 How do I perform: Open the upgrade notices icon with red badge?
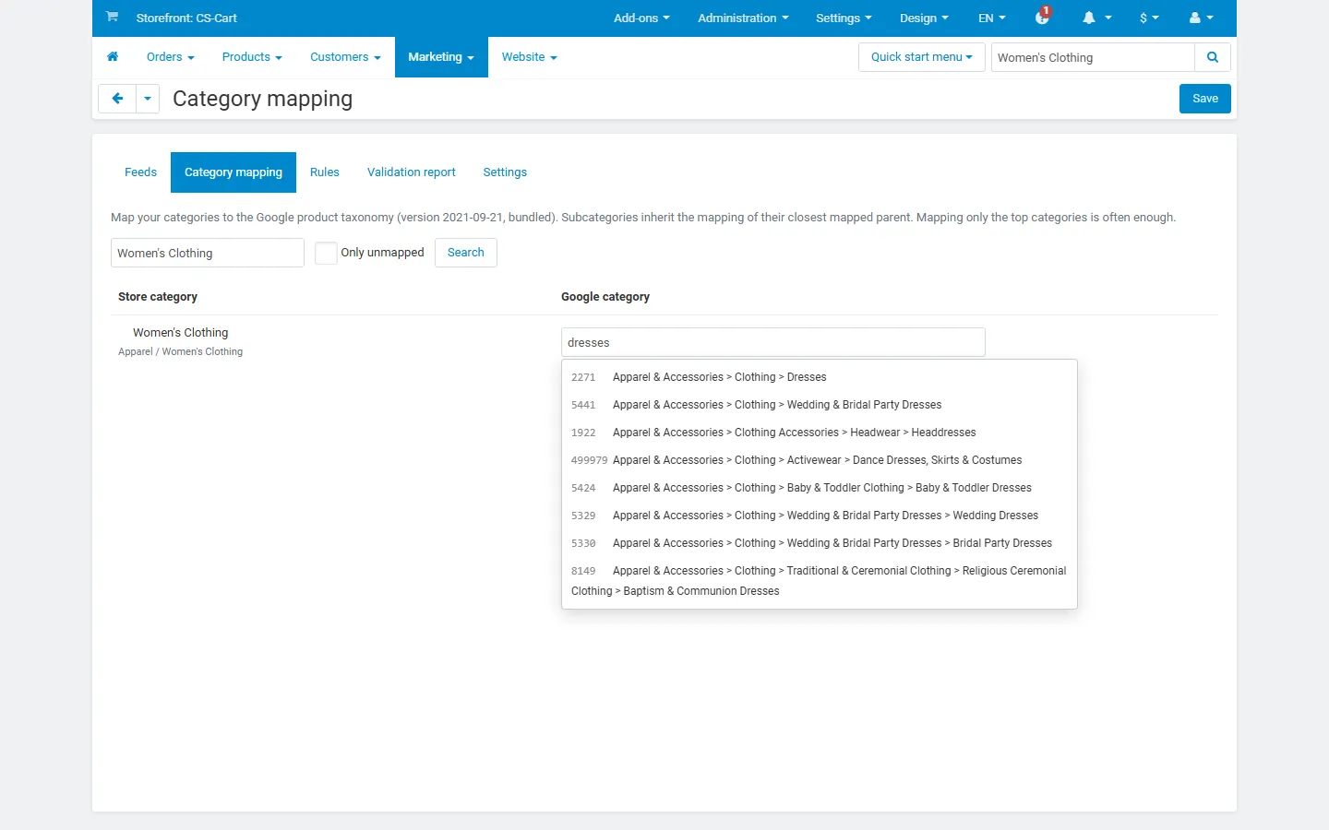1043,16
